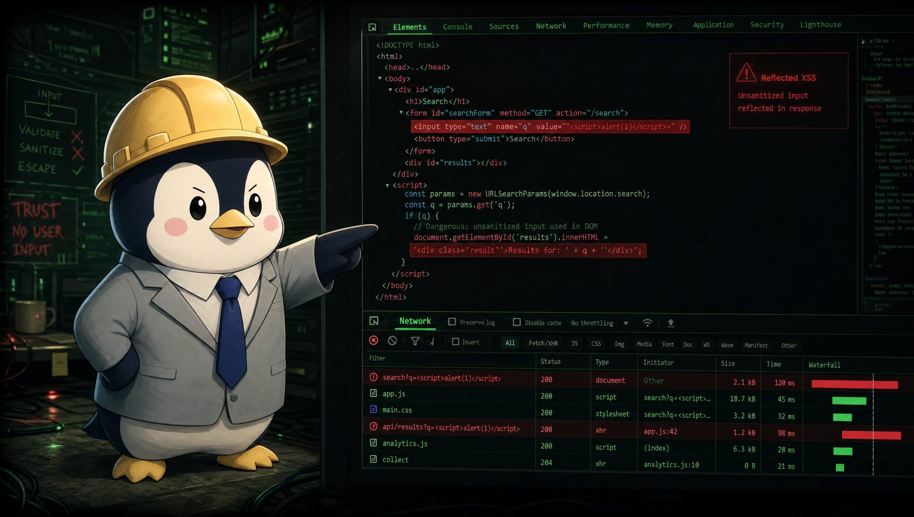Click the red waterfall bar for the search?q= request
The width and height of the screenshot is (914, 517).
854,384
